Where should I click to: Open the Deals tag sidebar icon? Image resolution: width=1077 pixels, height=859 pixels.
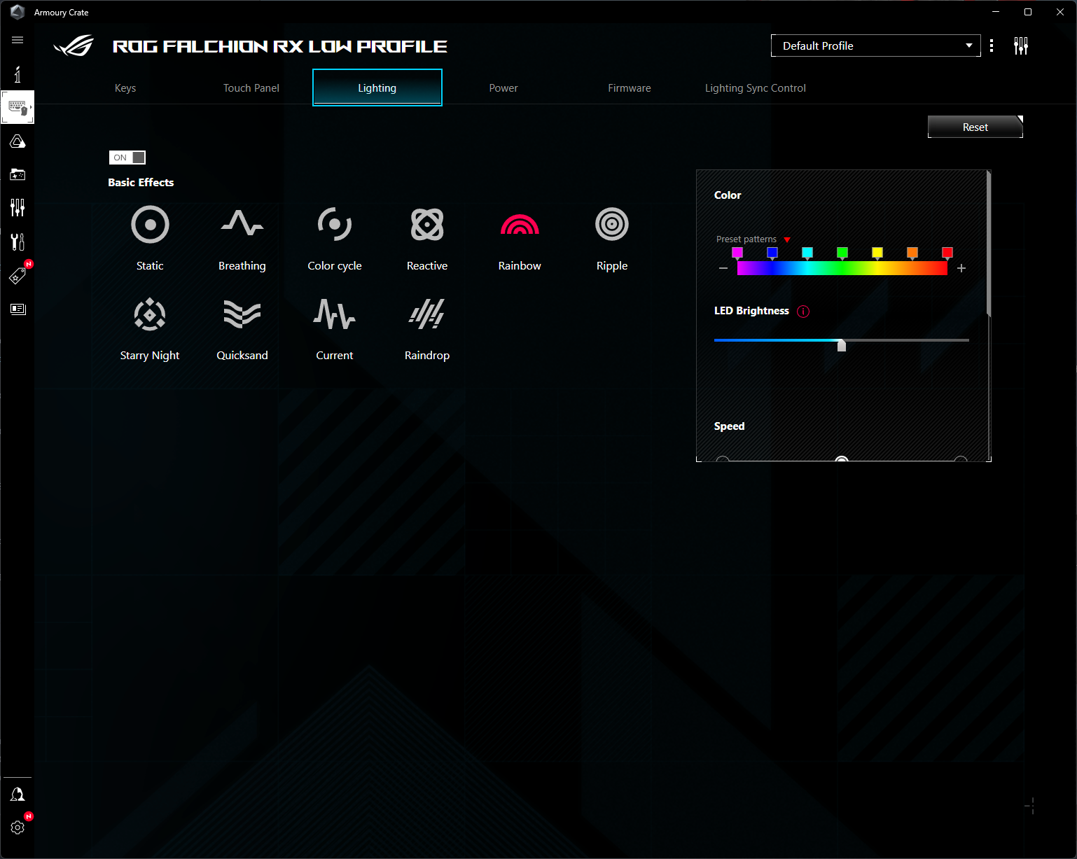click(x=18, y=275)
